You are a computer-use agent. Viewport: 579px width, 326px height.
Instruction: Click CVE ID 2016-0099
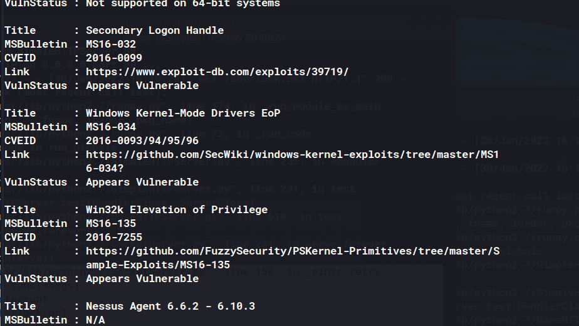[114, 58]
